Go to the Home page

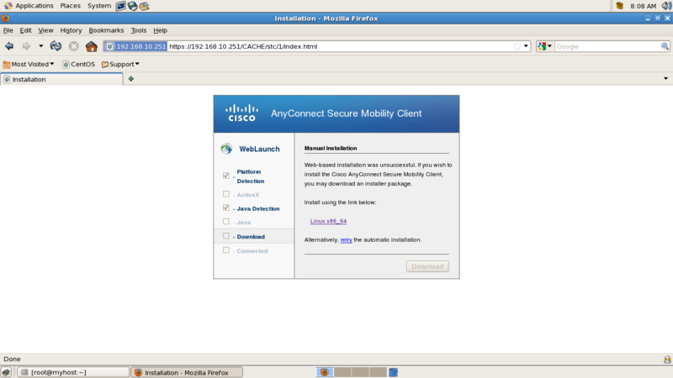coord(92,46)
